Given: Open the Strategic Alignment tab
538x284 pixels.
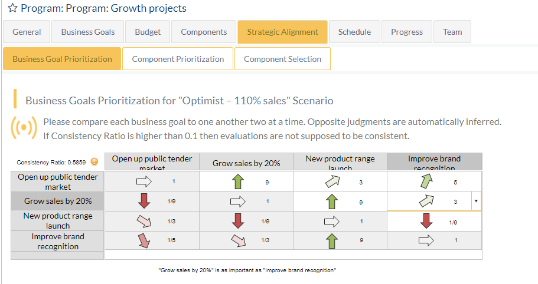Looking at the screenshot, I should [x=282, y=32].
